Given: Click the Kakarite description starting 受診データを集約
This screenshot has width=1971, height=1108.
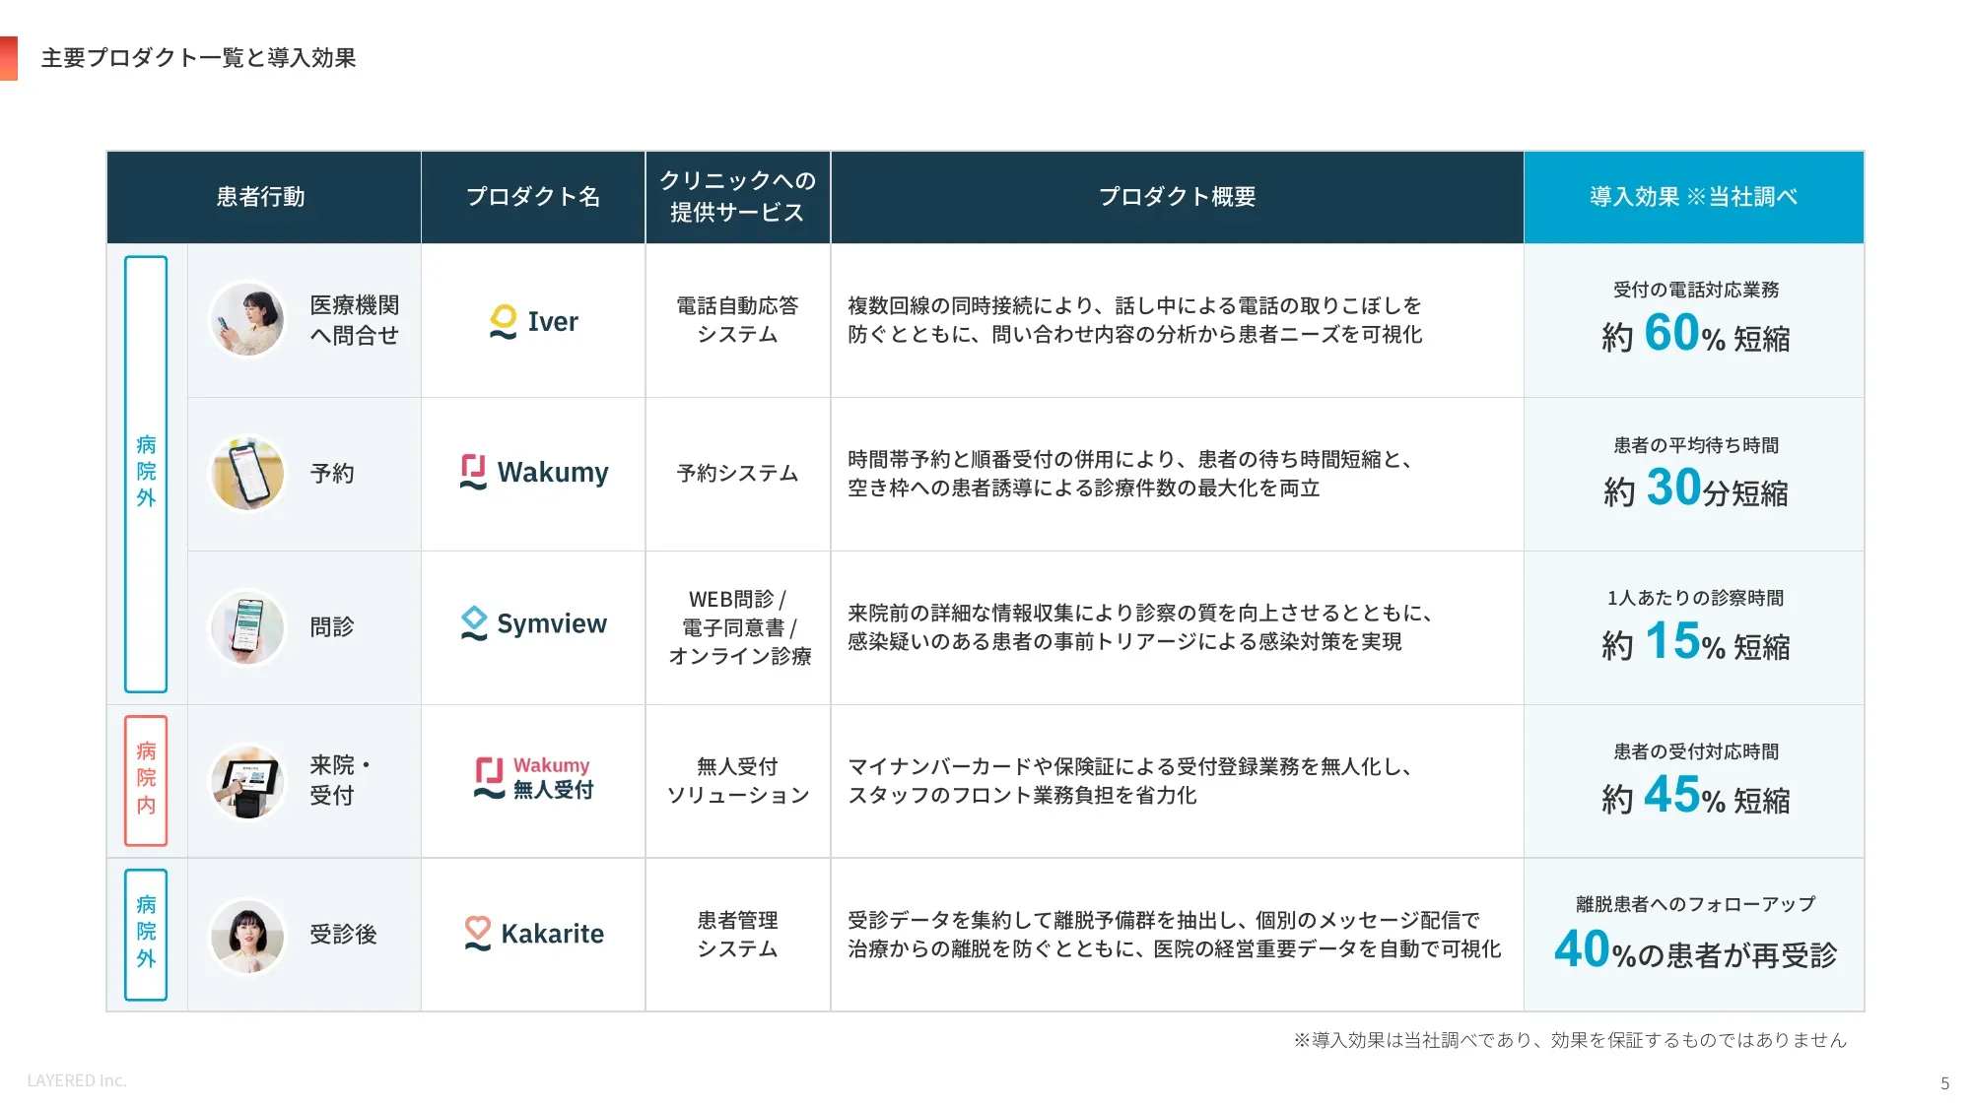Looking at the screenshot, I should (1175, 935).
